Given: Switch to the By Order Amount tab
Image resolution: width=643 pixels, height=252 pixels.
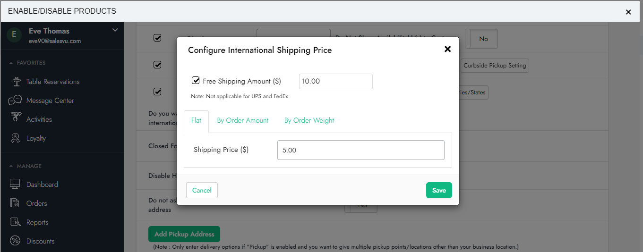Looking at the screenshot, I should tap(243, 120).
